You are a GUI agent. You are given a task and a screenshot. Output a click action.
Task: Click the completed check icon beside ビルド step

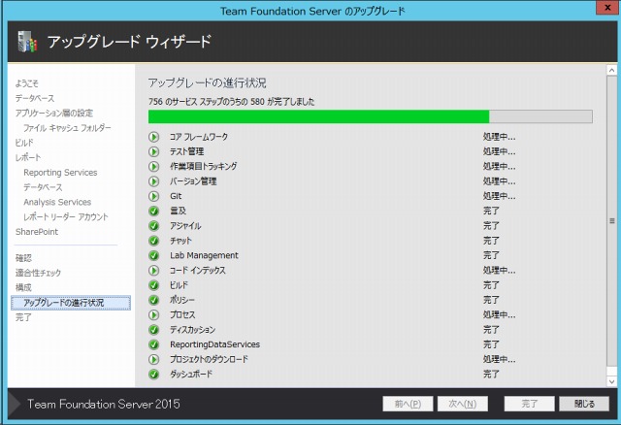pyautogui.click(x=153, y=285)
